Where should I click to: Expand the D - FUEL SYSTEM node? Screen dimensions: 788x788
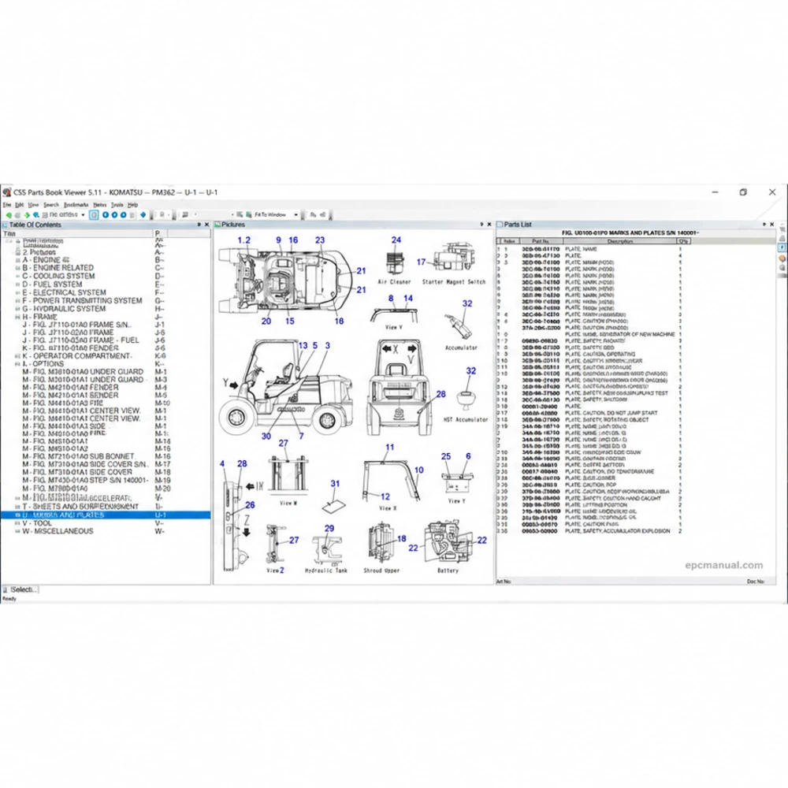pyautogui.click(x=17, y=284)
